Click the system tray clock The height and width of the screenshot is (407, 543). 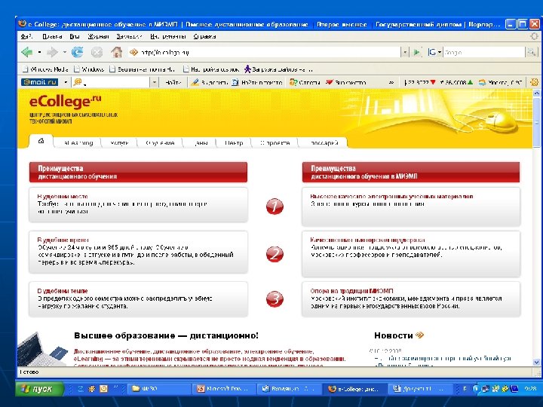(x=530, y=389)
